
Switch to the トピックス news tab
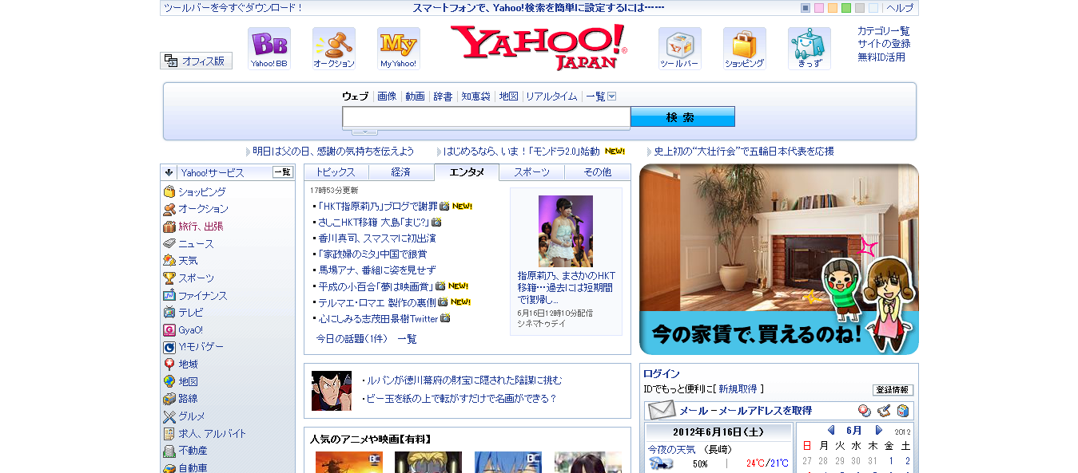[336, 172]
